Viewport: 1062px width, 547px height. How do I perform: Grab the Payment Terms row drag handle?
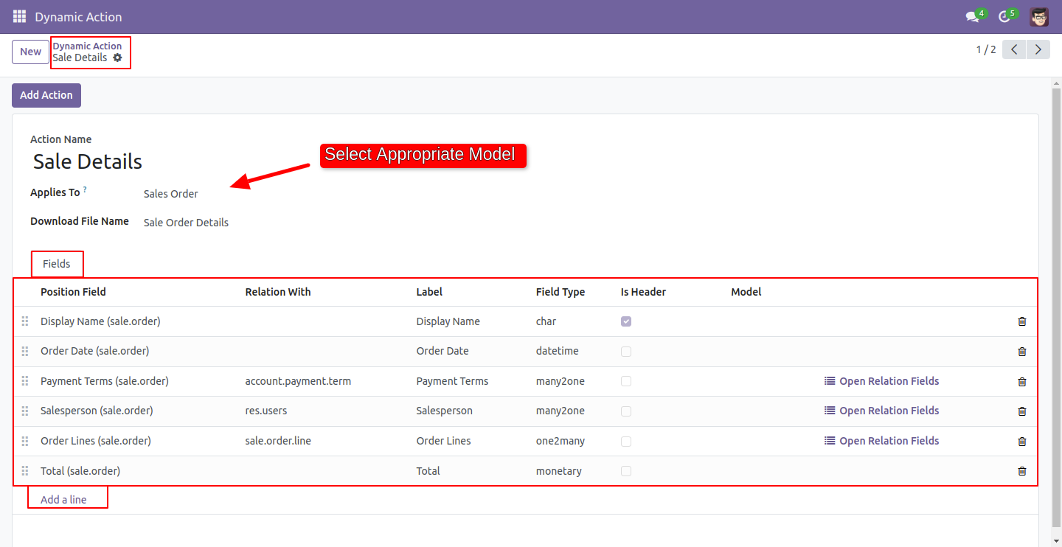tap(25, 381)
